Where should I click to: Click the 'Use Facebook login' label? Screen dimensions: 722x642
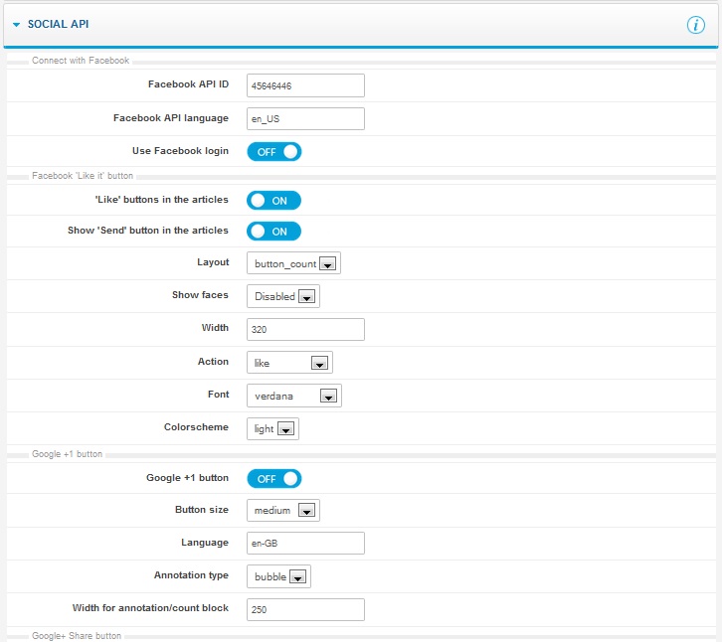[x=181, y=151]
